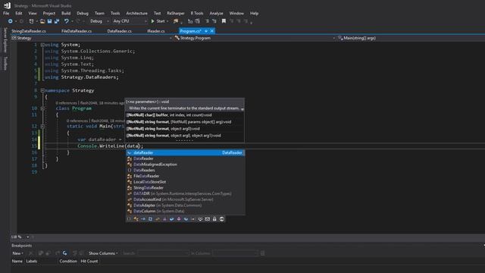Toggle pink filter icon in completion popup
The height and width of the screenshot is (273, 485).
(x=179, y=219)
